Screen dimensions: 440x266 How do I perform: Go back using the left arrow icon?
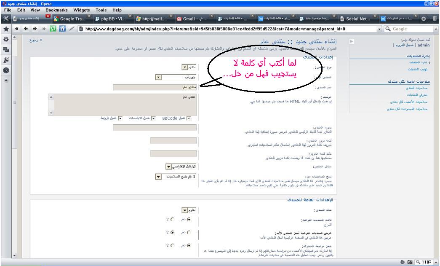click(x=26, y=29)
